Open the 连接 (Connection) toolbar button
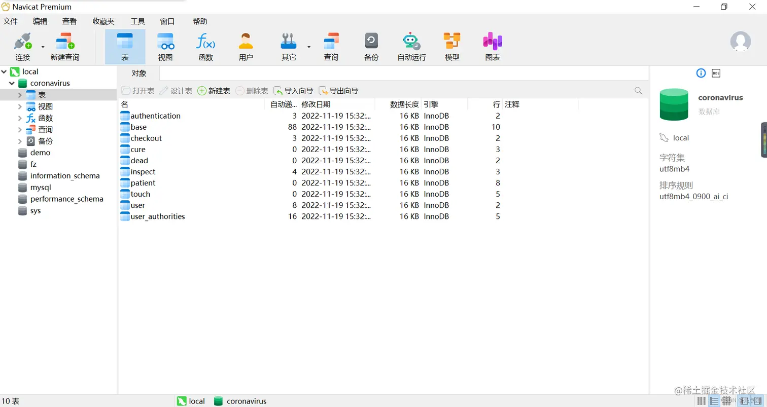767x407 pixels. 23,47
